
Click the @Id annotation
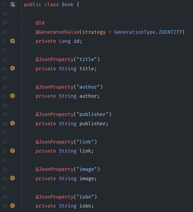tap(40, 23)
